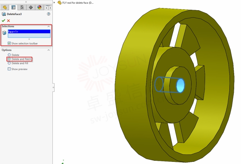This screenshot has width=241, height=164.
Task: Click the right scroll arrow for manager tabs
Action: click(50, 7)
